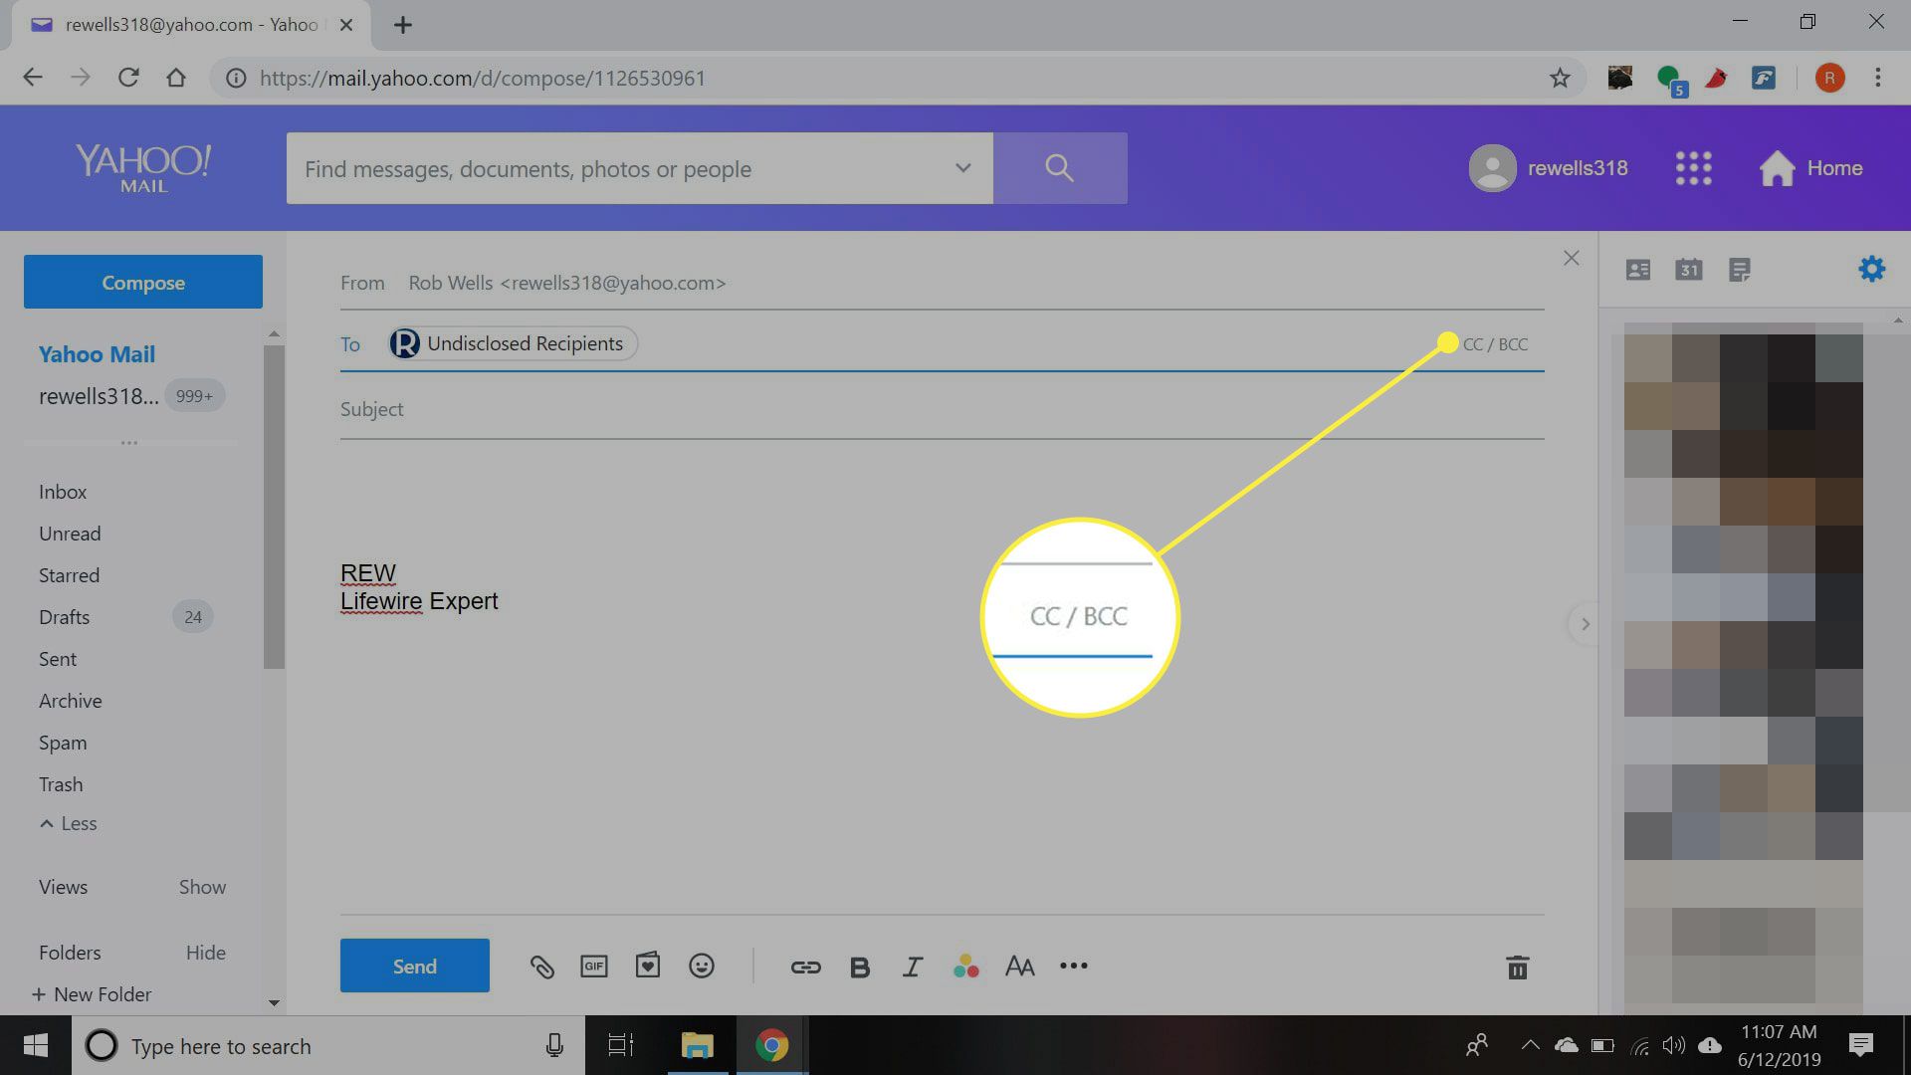Expand the Yahoo Mail search dropdown

pos(962,168)
